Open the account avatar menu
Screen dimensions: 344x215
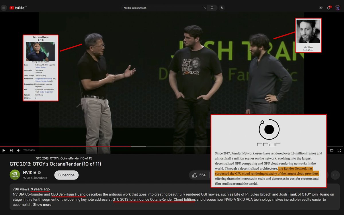[337, 8]
